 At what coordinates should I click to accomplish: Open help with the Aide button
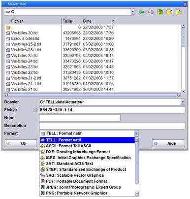(x=168, y=143)
